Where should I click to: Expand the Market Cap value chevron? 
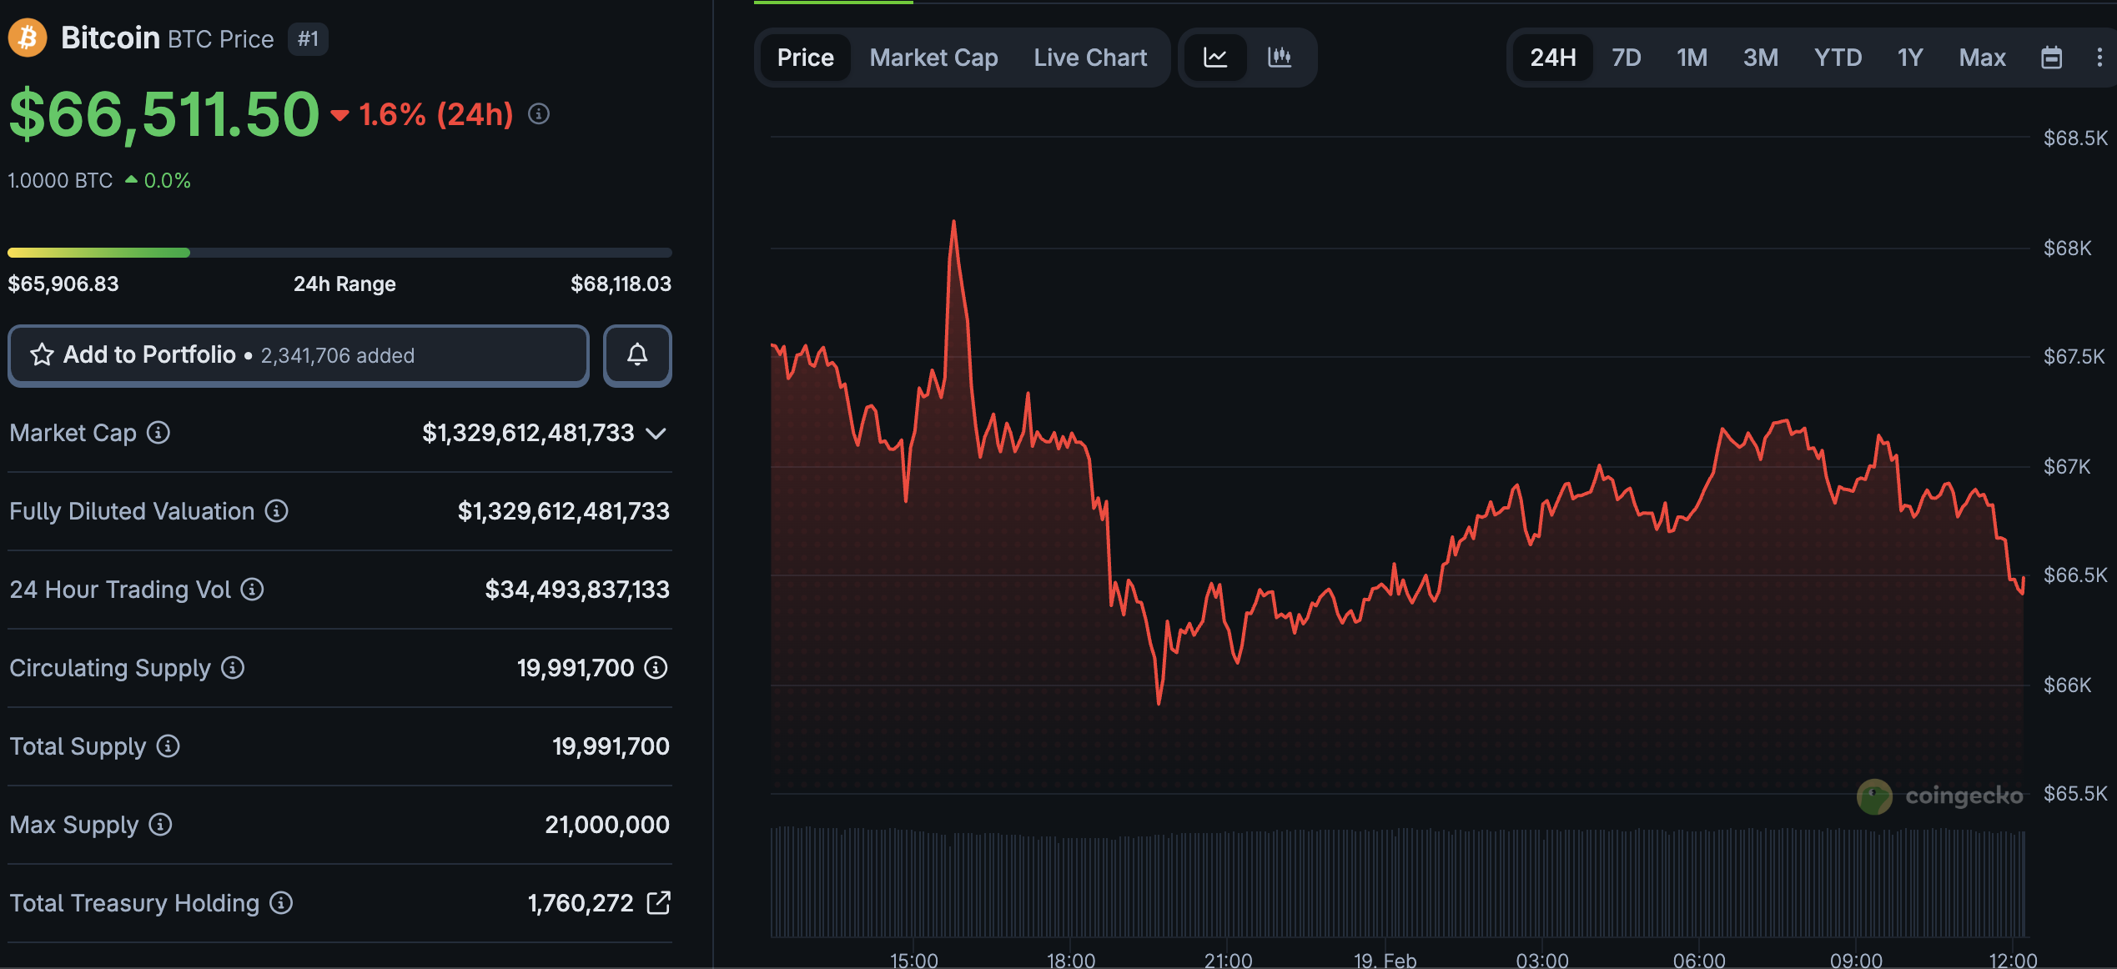[x=656, y=434]
